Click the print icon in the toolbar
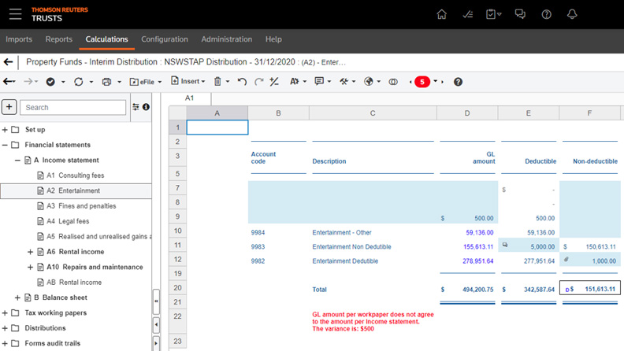This screenshot has height=351, width=624. [x=106, y=81]
